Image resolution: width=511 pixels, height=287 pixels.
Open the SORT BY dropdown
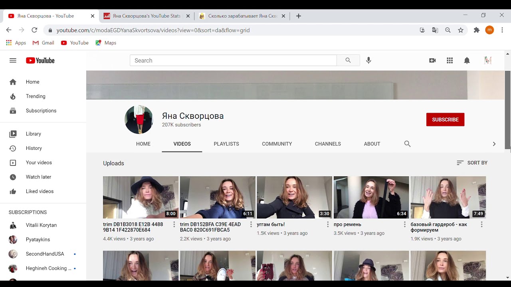pos(472,163)
